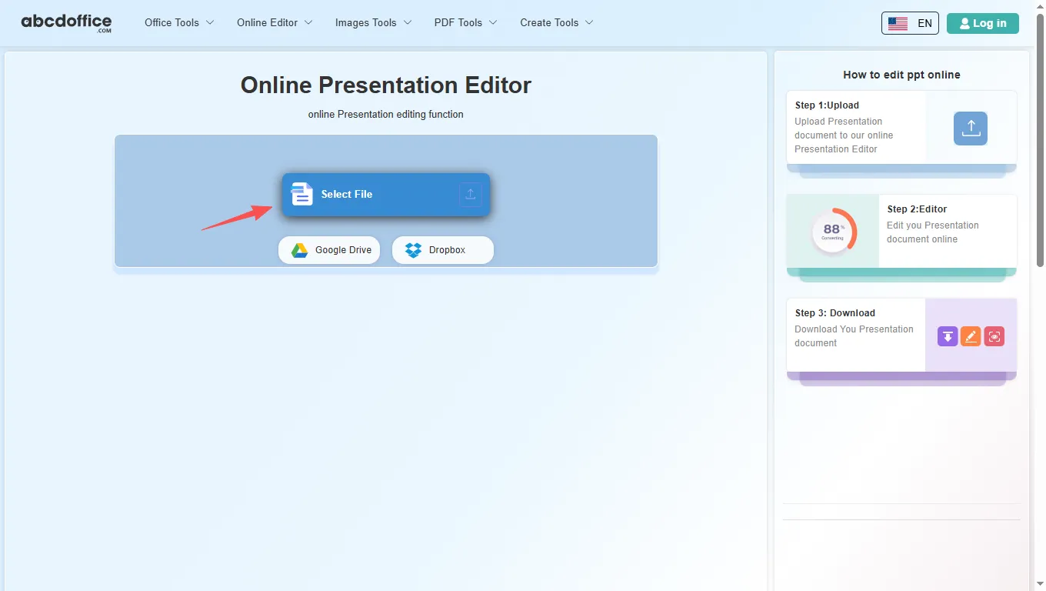Expand the Online Editor menu
Viewport: 1046px width, 591px height.
(275, 23)
